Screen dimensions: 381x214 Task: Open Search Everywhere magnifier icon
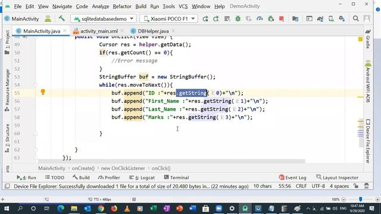[x=356, y=18]
